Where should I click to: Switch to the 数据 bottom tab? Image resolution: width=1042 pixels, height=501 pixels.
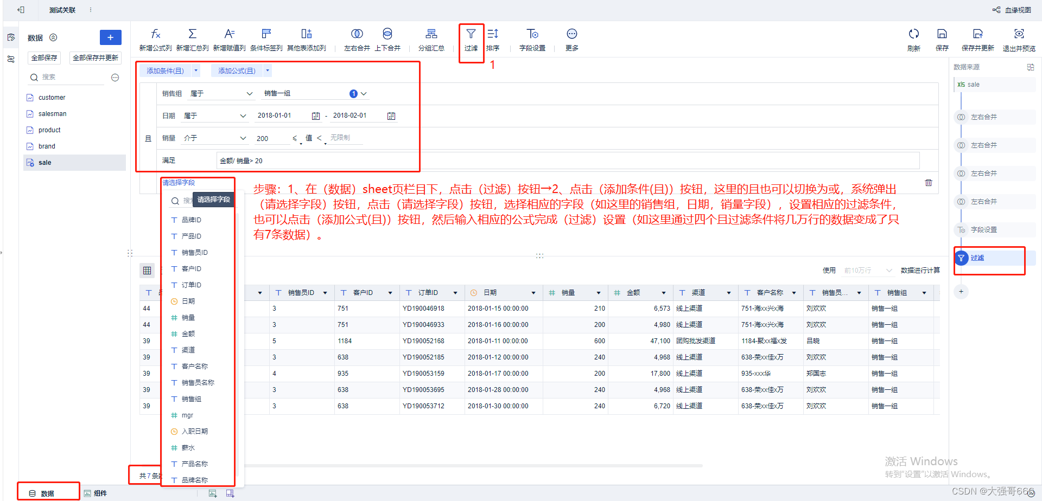(42, 493)
